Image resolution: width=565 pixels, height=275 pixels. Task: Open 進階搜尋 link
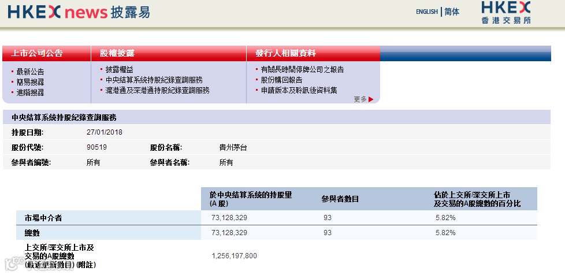point(30,92)
